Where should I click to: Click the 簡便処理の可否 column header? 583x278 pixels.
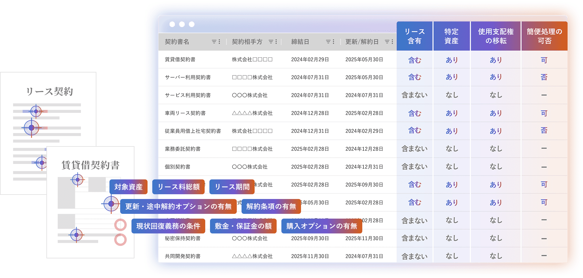click(544, 36)
